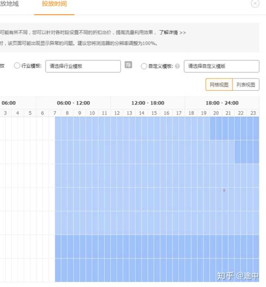The image size is (266, 287).
Task: Click the hour 7 column label
Action: pos(55,113)
